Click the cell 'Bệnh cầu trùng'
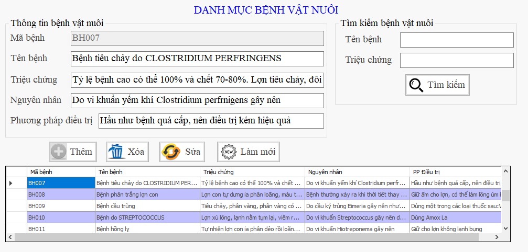528x252 pixels. tap(147, 206)
